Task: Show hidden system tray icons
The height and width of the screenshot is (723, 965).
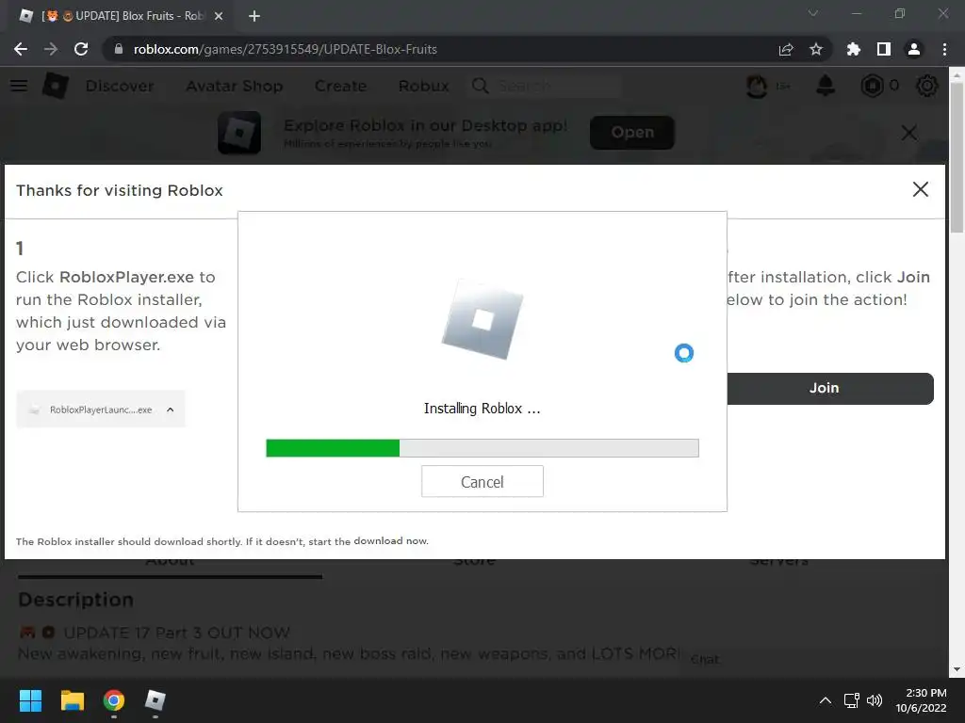Action: pyautogui.click(x=826, y=700)
